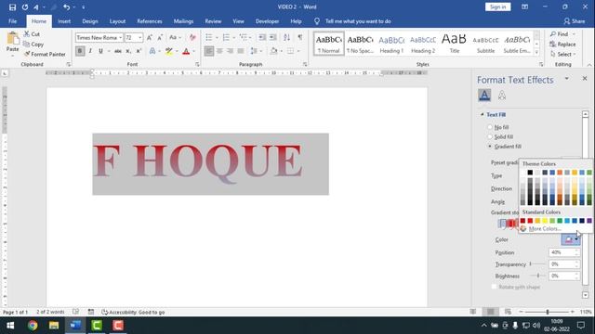Select the Gradient fill radio option
Screen dimensions: 595x334
click(x=490, y=147)
